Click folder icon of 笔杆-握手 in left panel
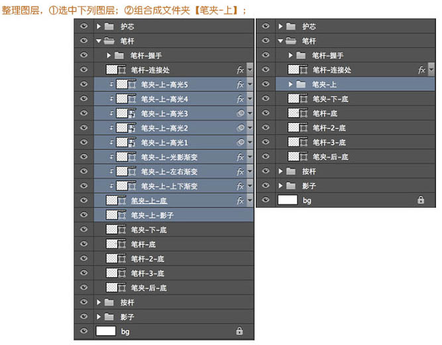Image resolution: width=442 pixels, height=345 pixels. pyautogui.click(x=119, y=55)
